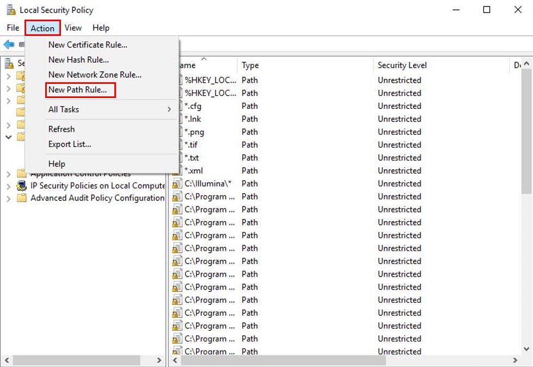Click the Advanced Audit Policy folder icon
This screenshot has height=367, width=533.
click(22, 198)
